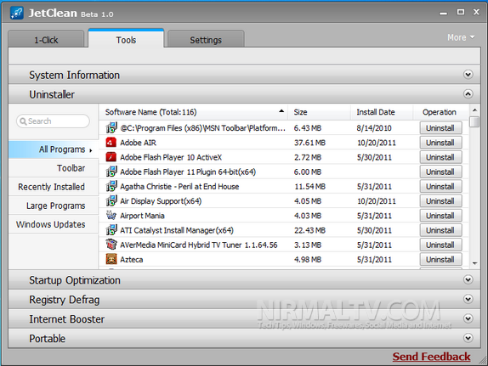The height and width of the screenshot is (366, 488).
Task: Expand the Startup Optimization section
Action: pyautogui.click(x=468, y=279)
